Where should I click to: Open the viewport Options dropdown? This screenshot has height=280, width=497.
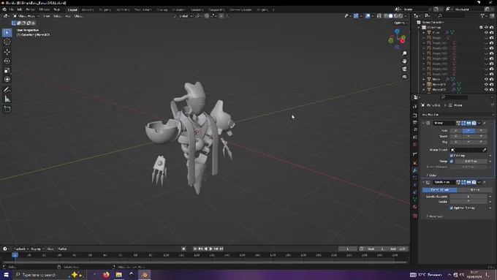coord(400,23)
